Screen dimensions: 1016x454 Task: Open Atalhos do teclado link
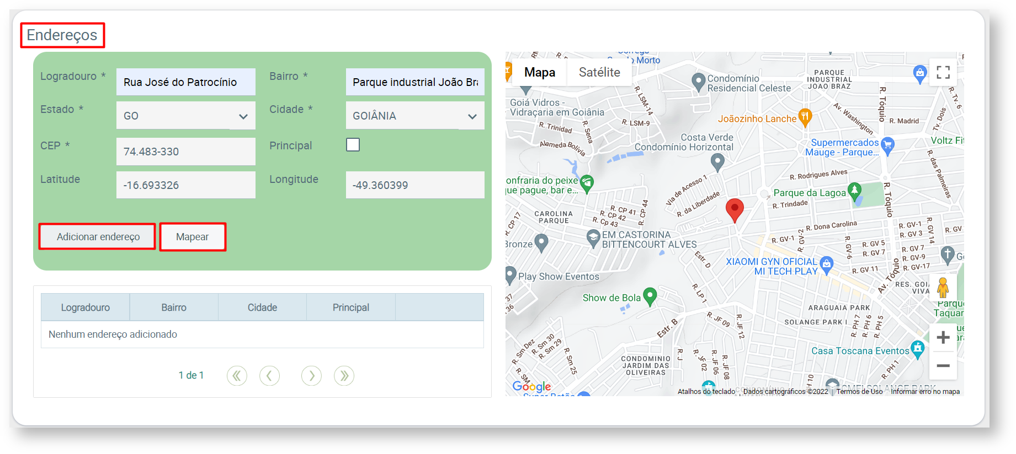(706, 392)
